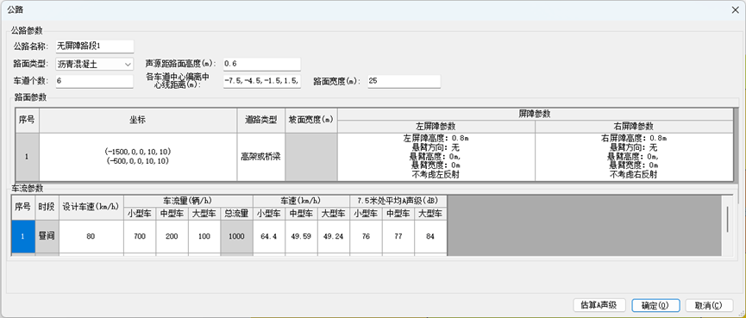The width and height of the screenshot is (746, 318).
Task: Select the left barrier parameters cell
Action: (x=436, y=157)
